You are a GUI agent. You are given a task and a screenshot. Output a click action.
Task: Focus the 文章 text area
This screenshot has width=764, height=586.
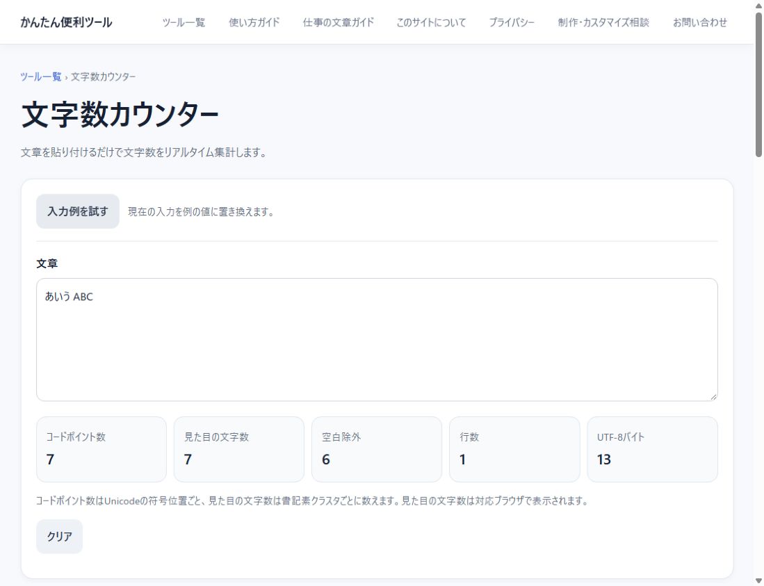pyautogui.click(x=377, y=340)
